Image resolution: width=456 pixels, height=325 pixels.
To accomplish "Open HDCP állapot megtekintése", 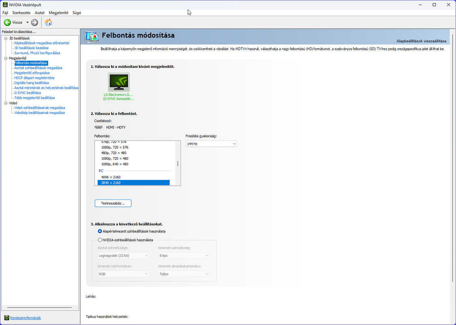I will [x=34, y=78].
